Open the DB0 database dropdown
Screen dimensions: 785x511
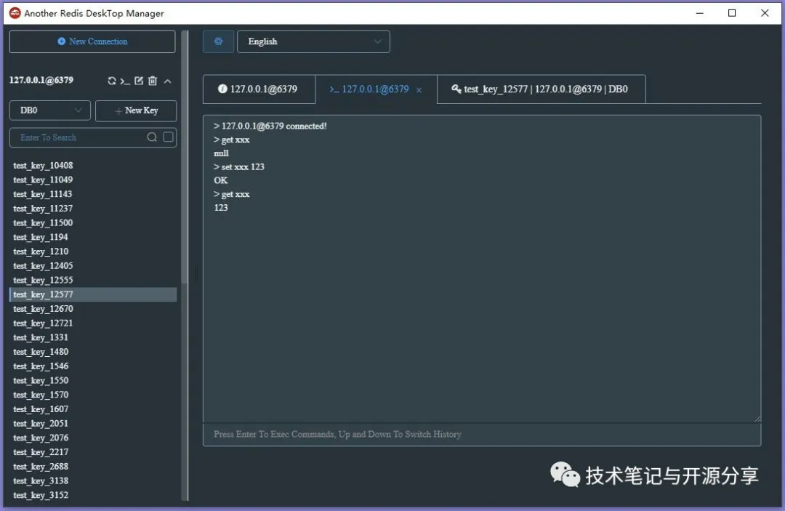[x=50, y=110]
